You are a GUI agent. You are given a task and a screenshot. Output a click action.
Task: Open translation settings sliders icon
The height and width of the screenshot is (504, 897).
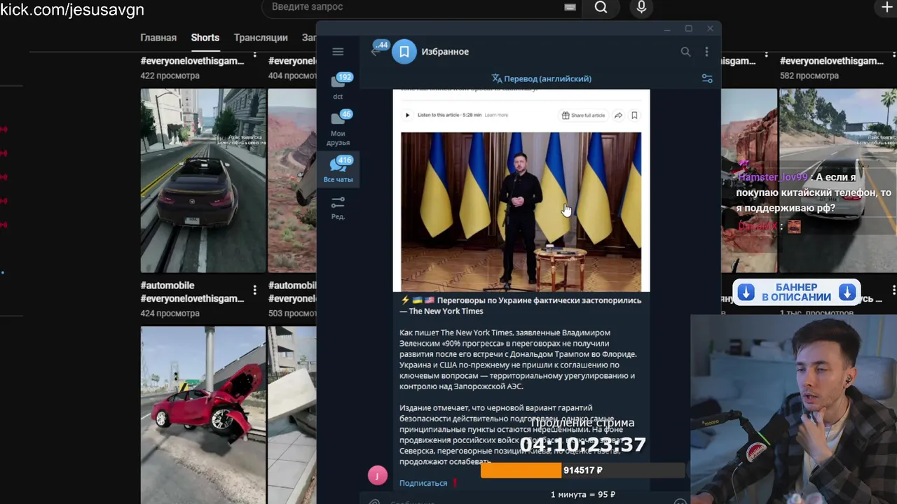click(x=707, y=79)
